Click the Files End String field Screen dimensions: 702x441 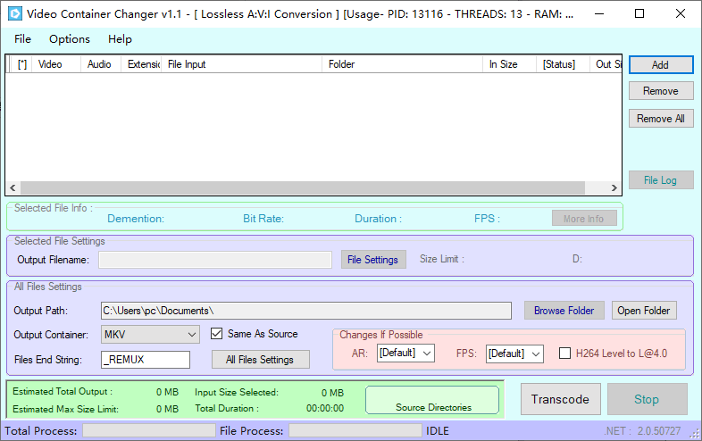tap(146, 360)
